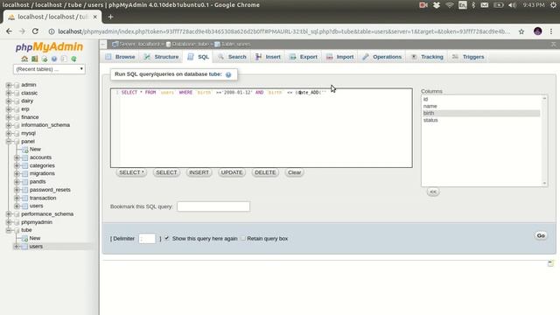Select the name column in Columns list

pos(480,106)
